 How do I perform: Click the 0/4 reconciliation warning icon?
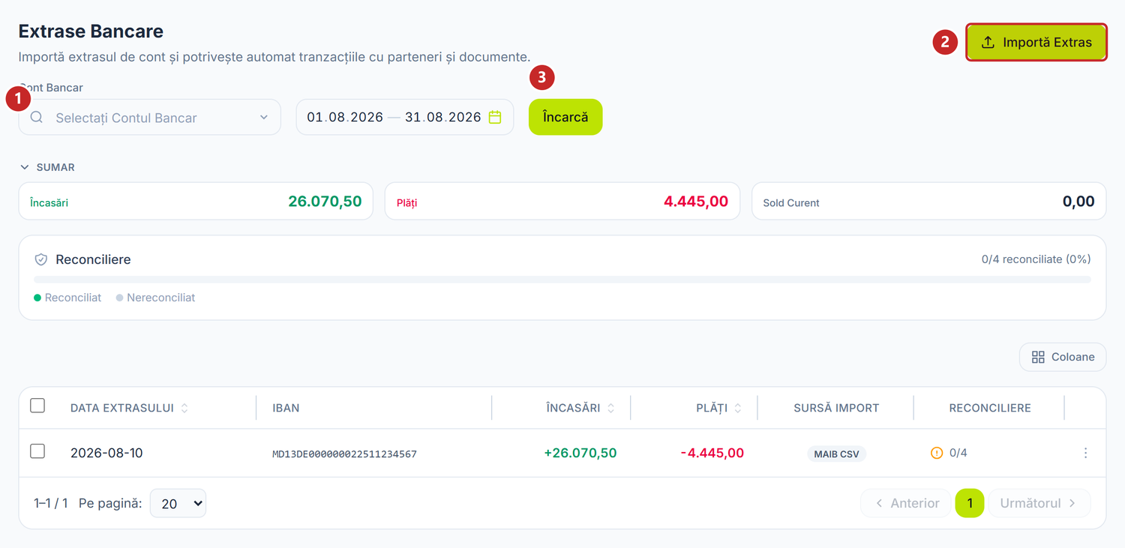937,453
